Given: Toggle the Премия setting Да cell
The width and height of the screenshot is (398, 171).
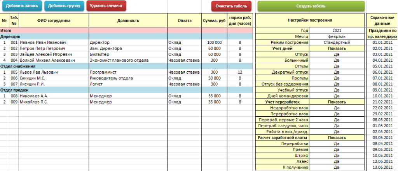Looking at the screenshot, I should coord(337,149).
